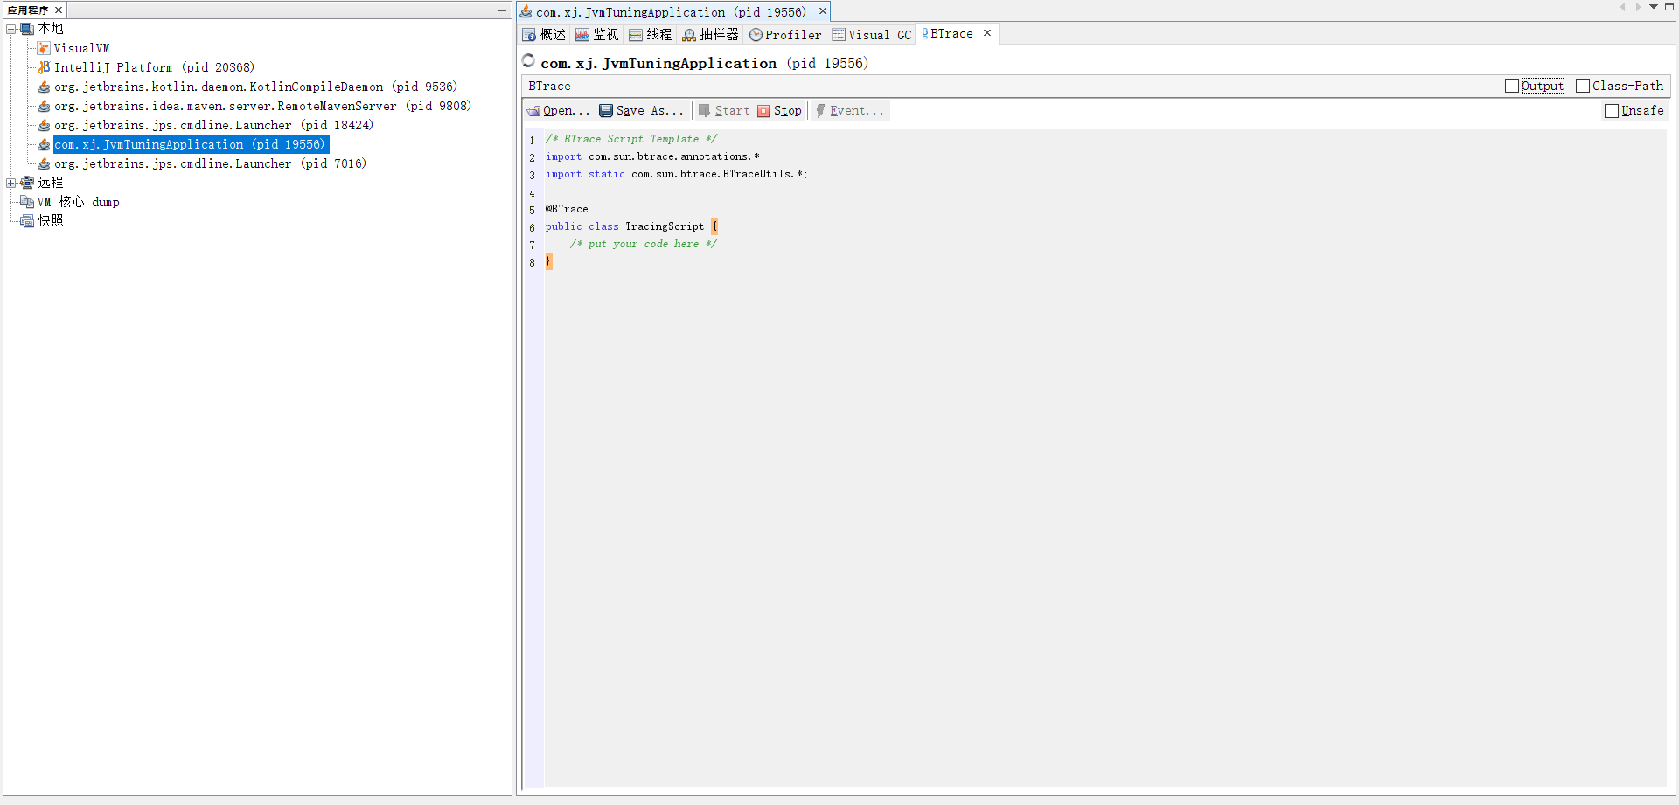The image size is (1679, 805).
Task: Click the Launcher pid 7016 Java icon
Action: click(x=44, y=163)
